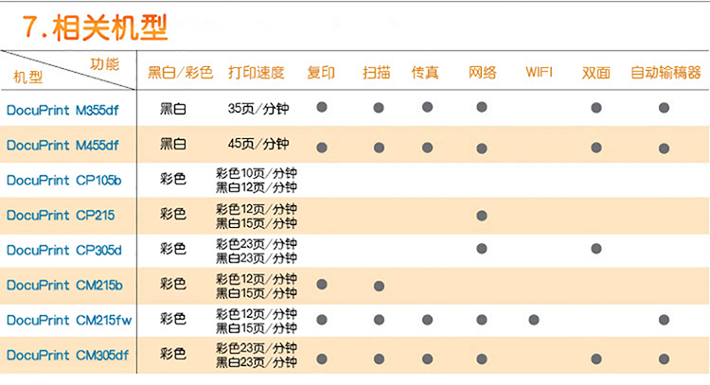Click the 复印 dot for DocuPrint CM215b

322,285
